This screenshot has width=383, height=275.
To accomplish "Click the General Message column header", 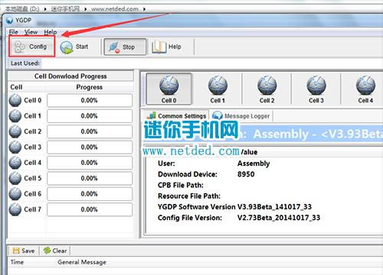I will (82, 262).
